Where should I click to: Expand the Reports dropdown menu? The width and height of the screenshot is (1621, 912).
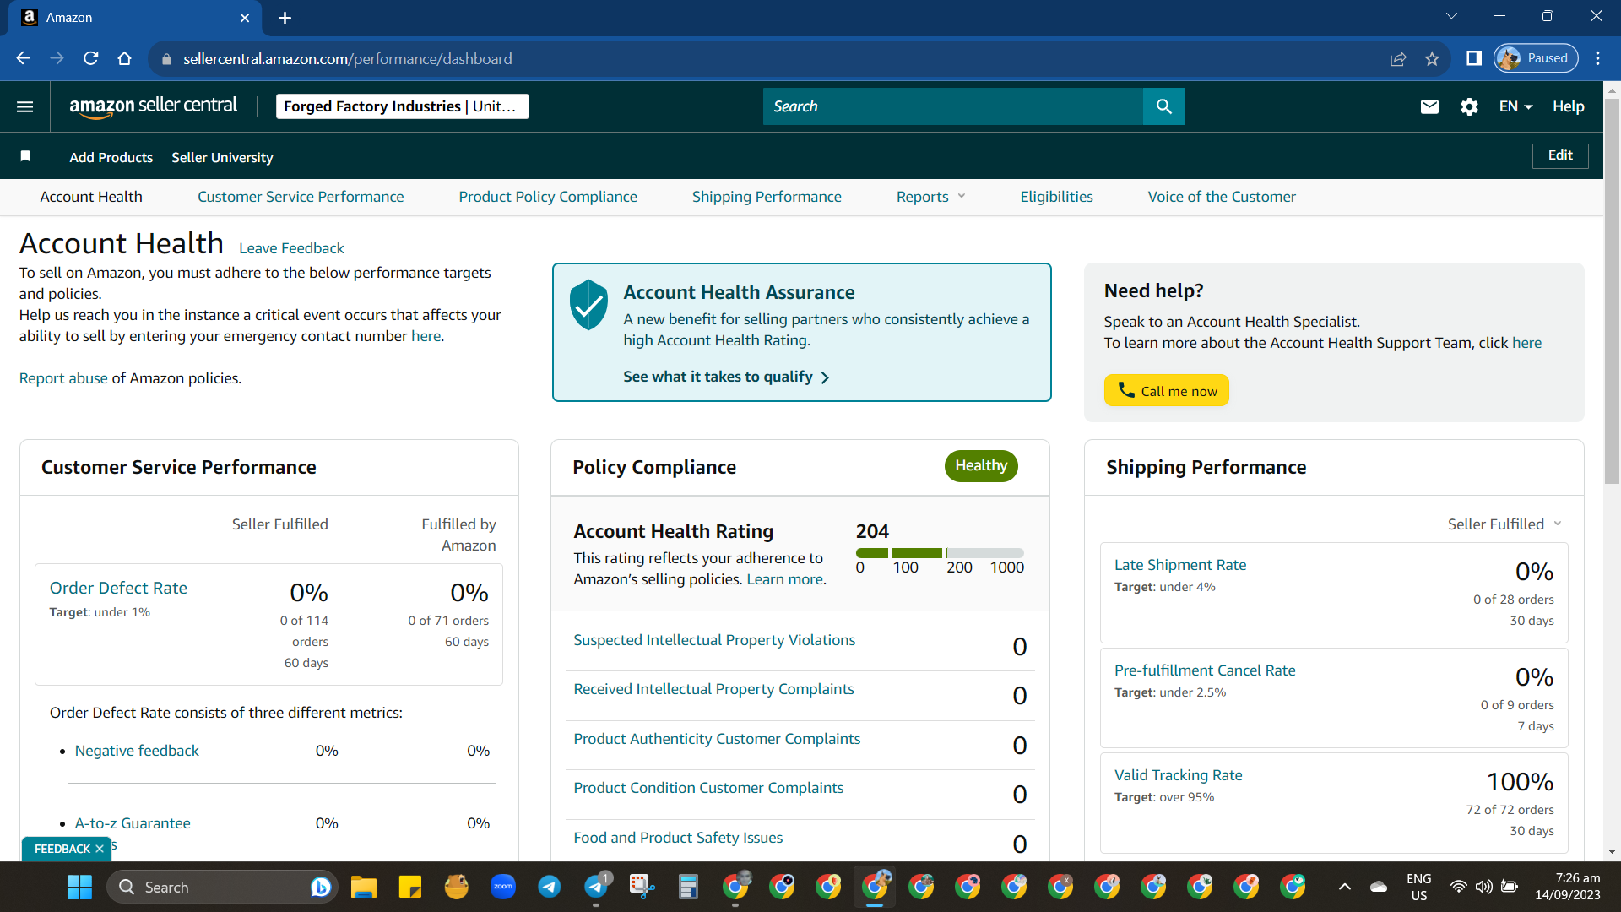click(x=930, y=197)
